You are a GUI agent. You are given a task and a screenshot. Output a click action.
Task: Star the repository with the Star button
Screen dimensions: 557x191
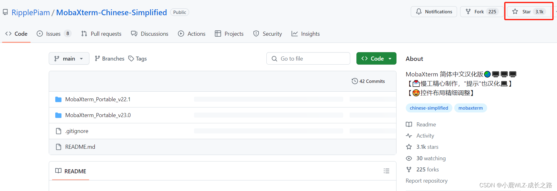pos(529,11)
